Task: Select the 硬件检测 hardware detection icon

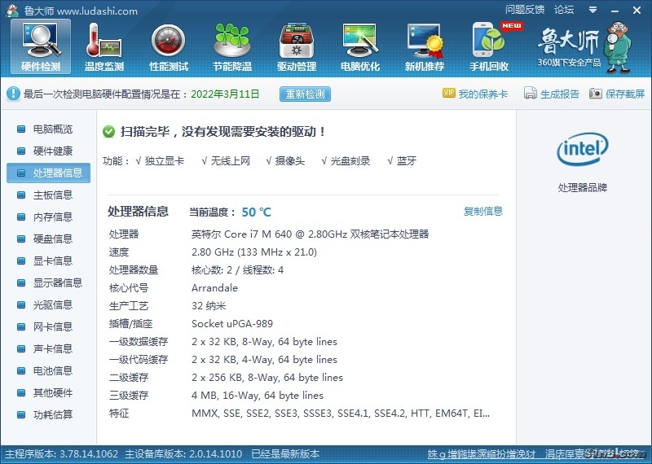Action: (x=41, y=46)
